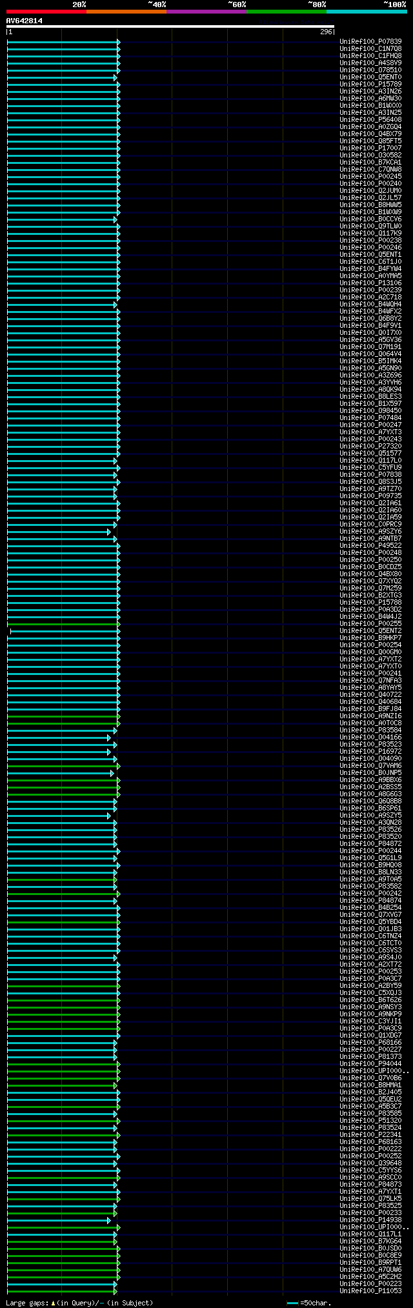Open hit UniRef100_A2C718
Image resolution: width=413 pixels, height=1308 pixels.
[x=370, y=297]
